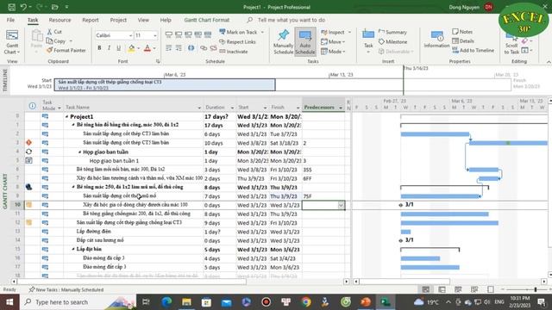Screen dimensions: 552x310
Task: Click the Undo icon
Action: point(23,7)
